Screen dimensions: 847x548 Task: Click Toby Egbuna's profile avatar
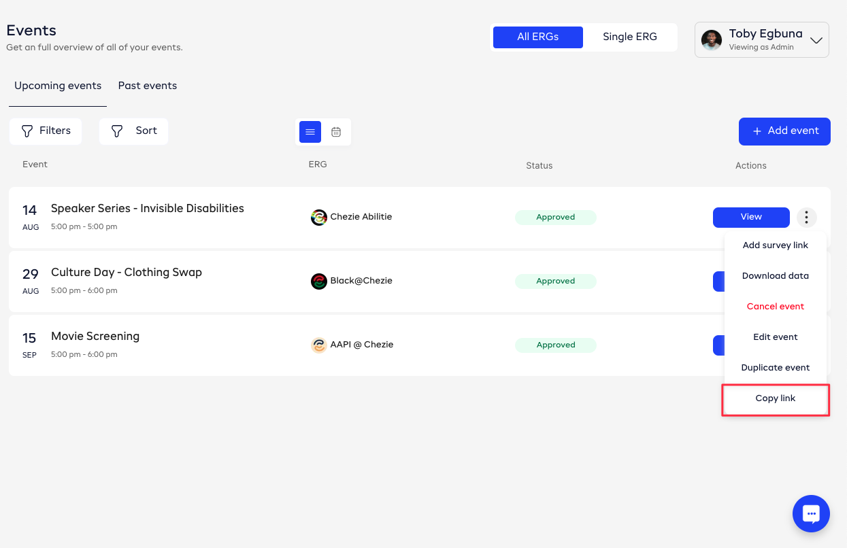[x=712, y=40]
